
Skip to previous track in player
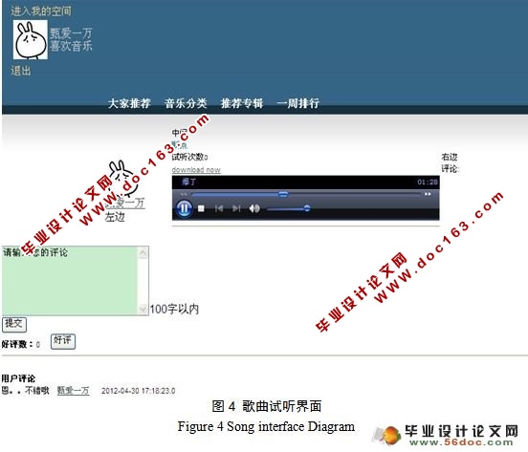(219, 209)
